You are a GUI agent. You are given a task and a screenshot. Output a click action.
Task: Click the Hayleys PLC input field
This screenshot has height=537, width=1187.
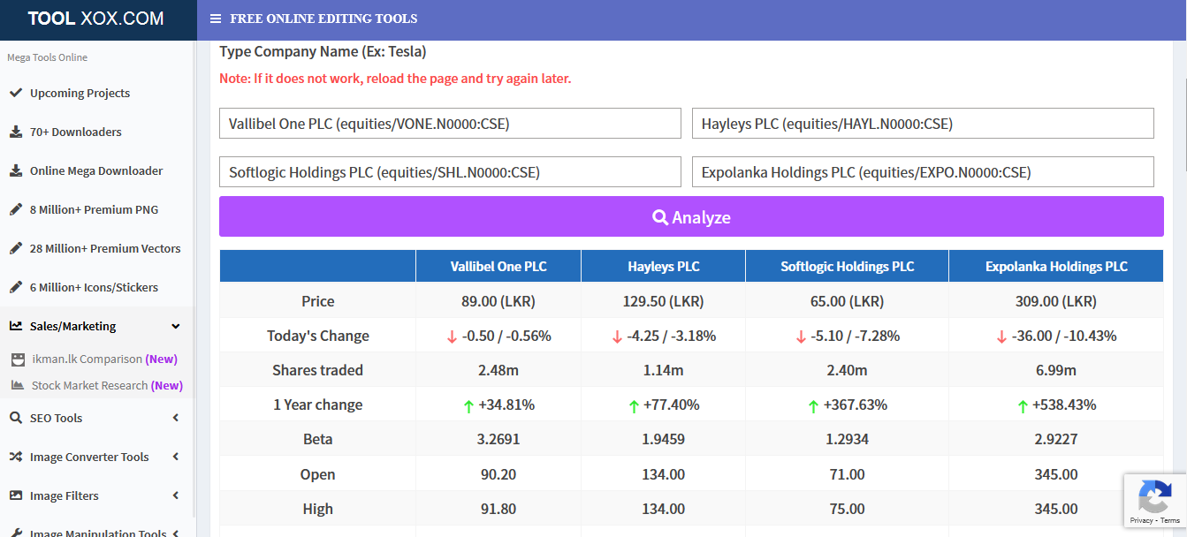coord(923,124)
